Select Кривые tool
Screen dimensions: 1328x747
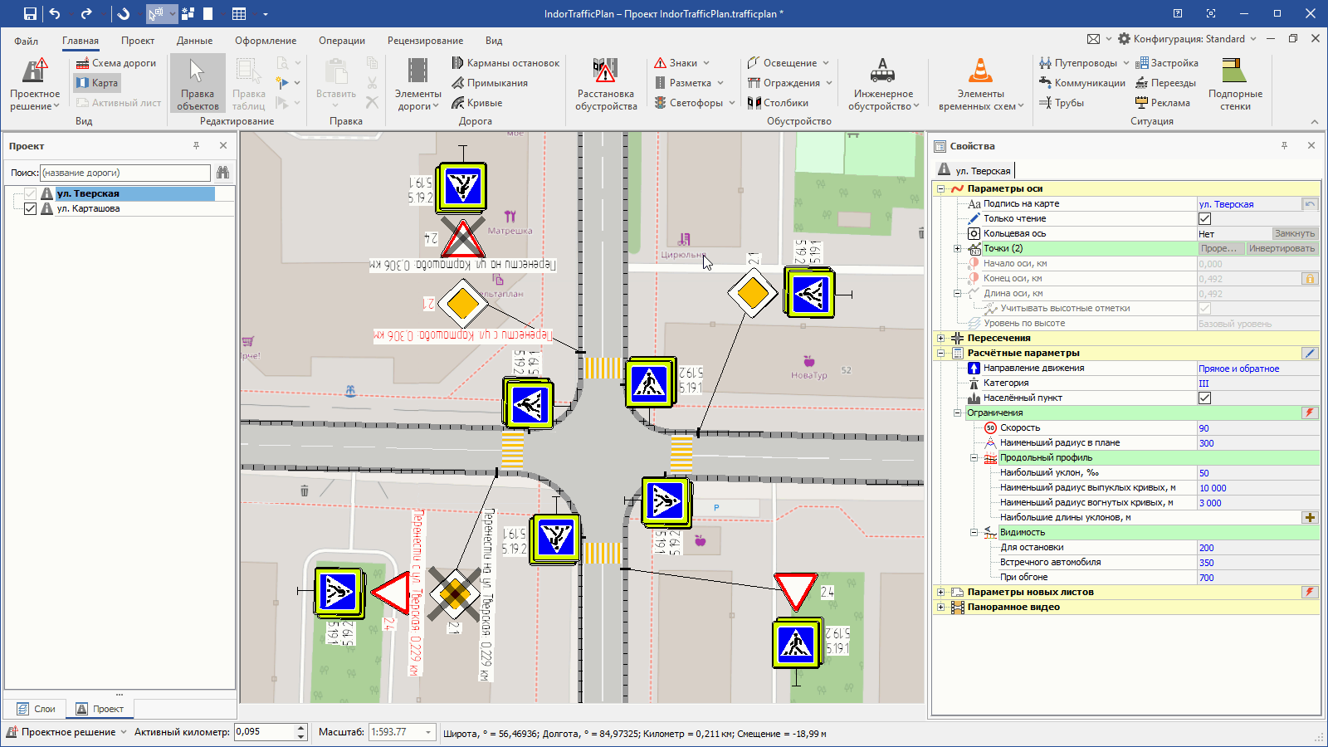point(476,103)
